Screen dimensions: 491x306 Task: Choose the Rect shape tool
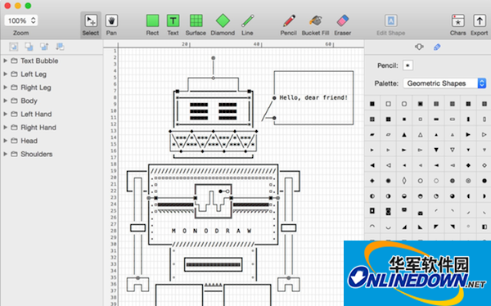tap(152, 25)
